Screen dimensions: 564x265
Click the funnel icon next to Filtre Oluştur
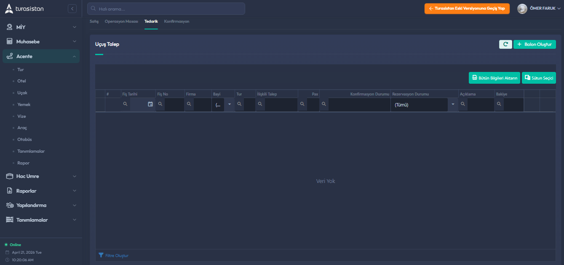click(101, 255)
